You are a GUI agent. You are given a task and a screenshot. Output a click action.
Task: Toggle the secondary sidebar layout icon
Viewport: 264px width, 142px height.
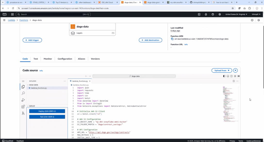232,76
